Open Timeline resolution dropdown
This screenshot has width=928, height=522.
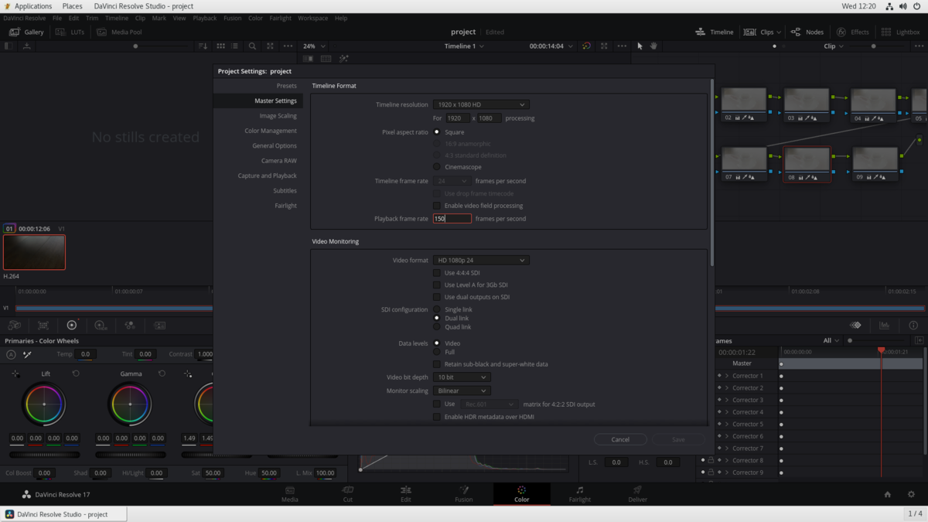(x=481, y=104)
